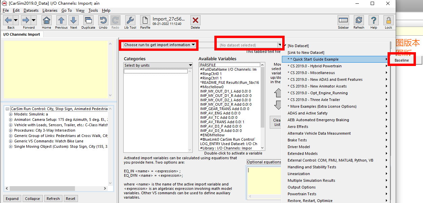Open 'Choose run to get import information' dropdown
This screenshot has height=203, width=423.
[159, 45]
